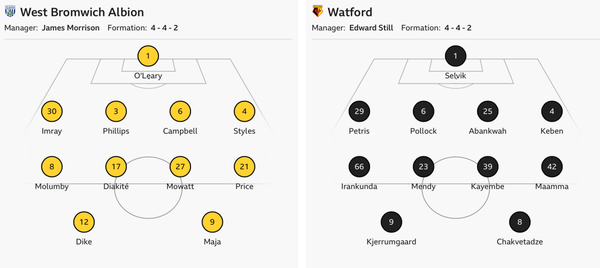600x268 pixels.
Task: Click the Watford club crest
Action: coord(317,11)
